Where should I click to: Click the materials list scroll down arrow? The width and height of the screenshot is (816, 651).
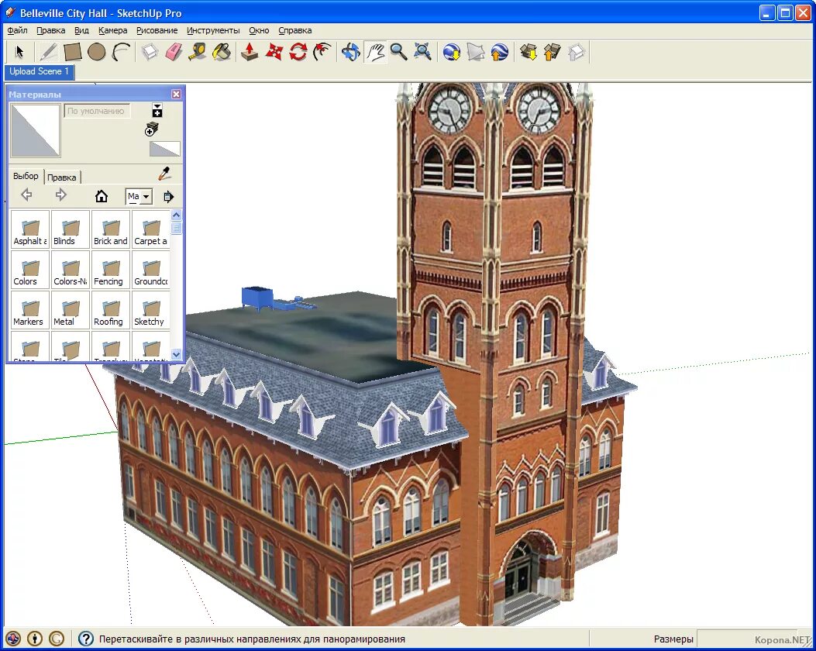(x=177, y=354)
